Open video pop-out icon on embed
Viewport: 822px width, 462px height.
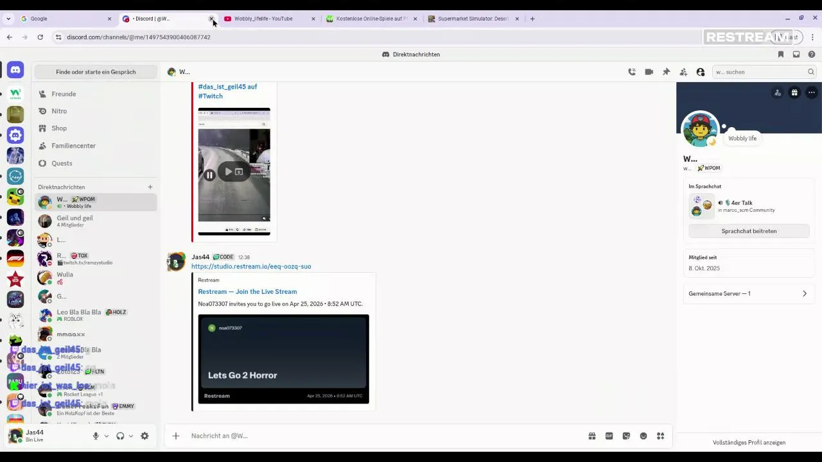coord(239,172)
